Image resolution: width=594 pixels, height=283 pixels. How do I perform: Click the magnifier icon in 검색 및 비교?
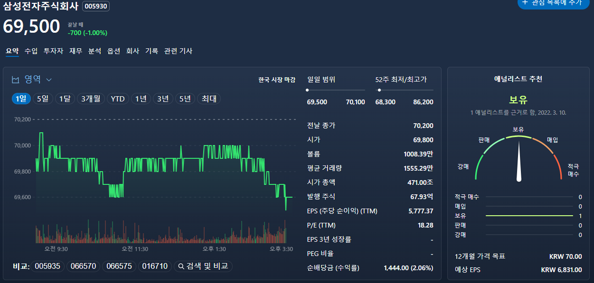(181, 266)
